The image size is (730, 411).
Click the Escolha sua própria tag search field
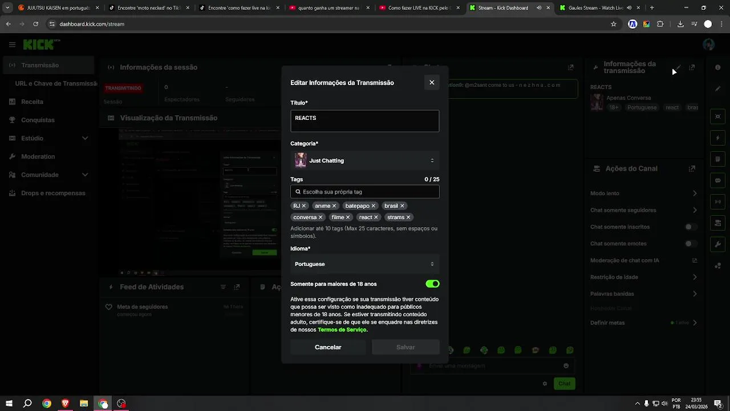[x=365, y=192]
